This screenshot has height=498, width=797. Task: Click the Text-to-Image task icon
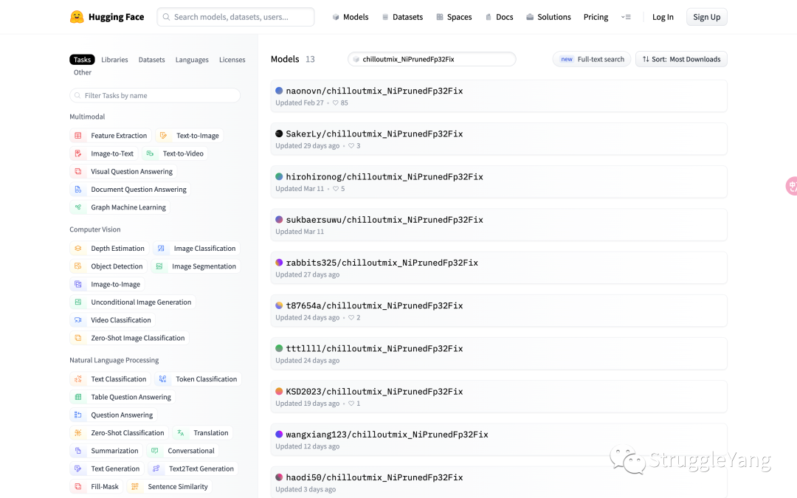[x=163, y=136]
